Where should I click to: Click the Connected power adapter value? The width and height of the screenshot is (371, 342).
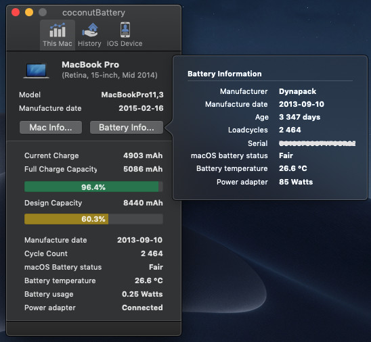tap(142, 308)
